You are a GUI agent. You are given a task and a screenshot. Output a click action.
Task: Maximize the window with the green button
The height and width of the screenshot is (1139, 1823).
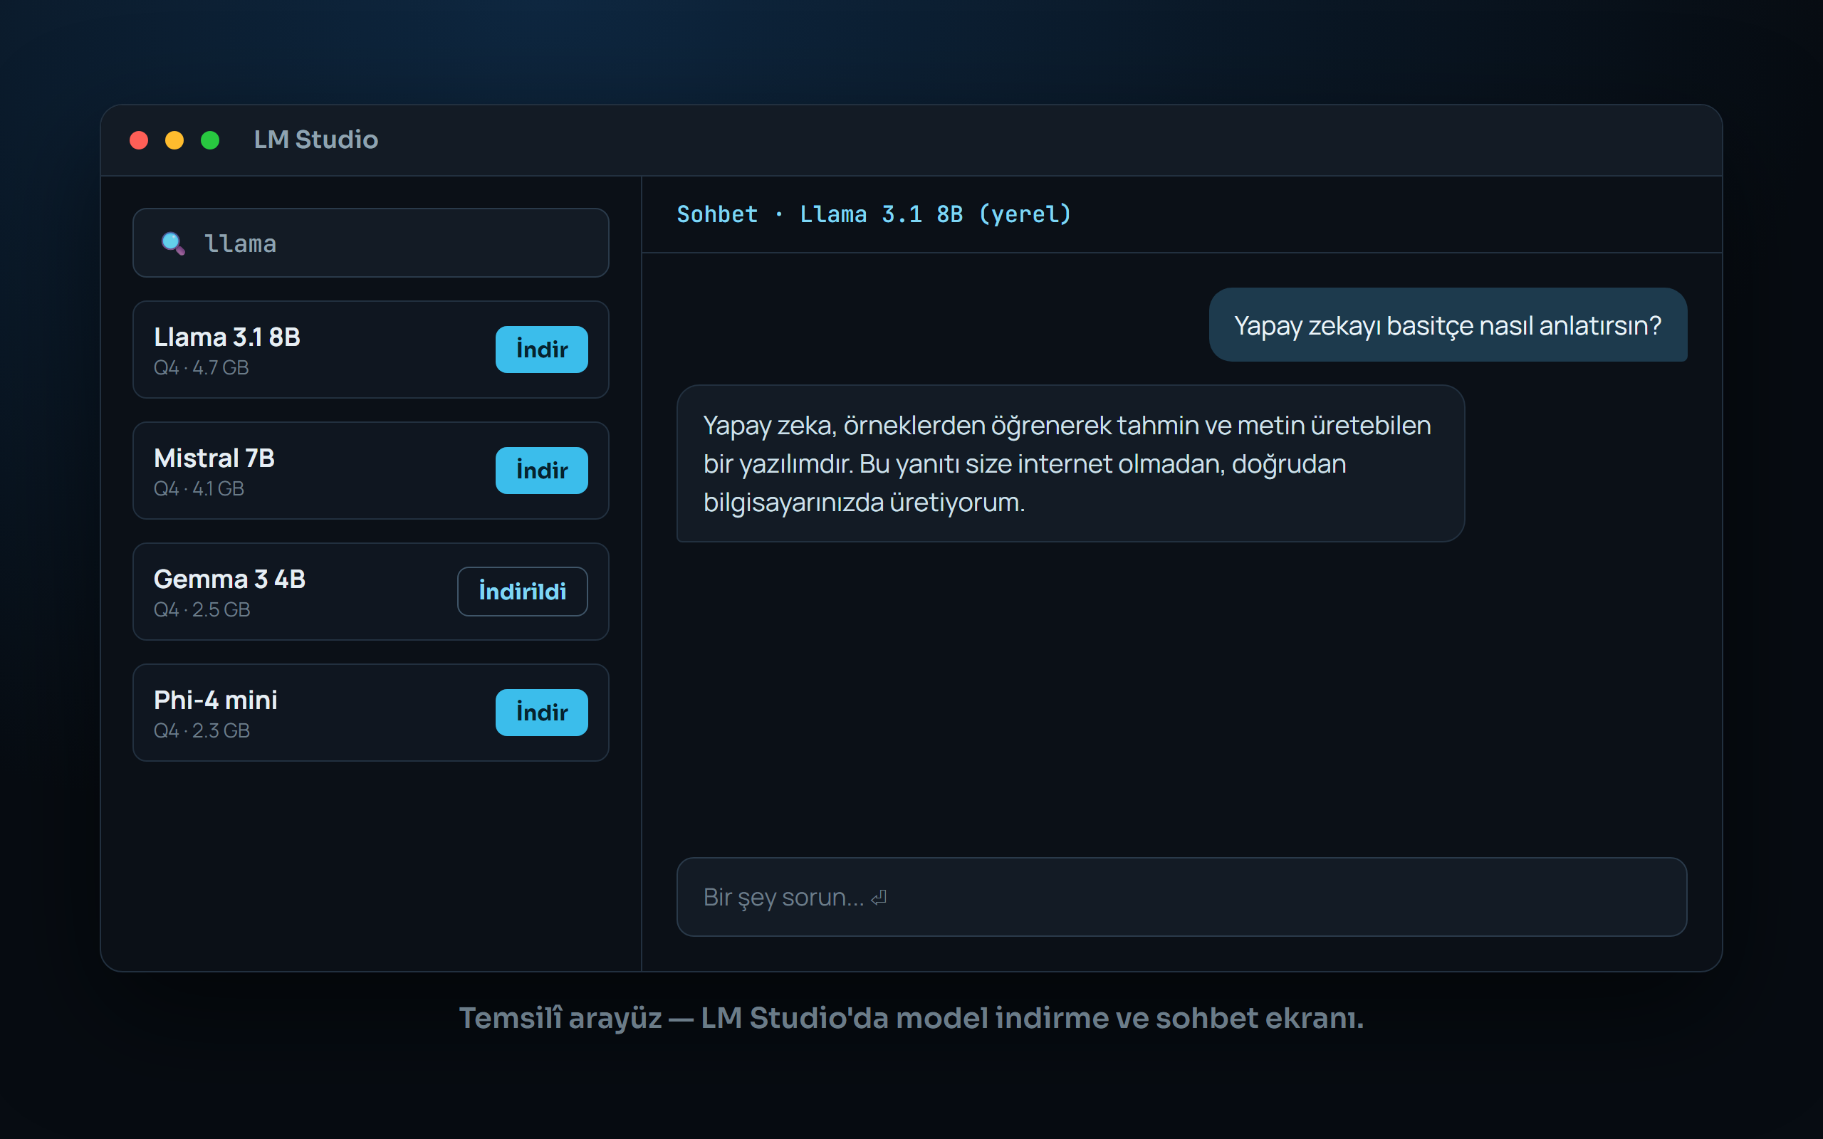[x=210, y=140]
